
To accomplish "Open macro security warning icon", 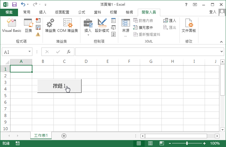I will (x=38, y=34).
